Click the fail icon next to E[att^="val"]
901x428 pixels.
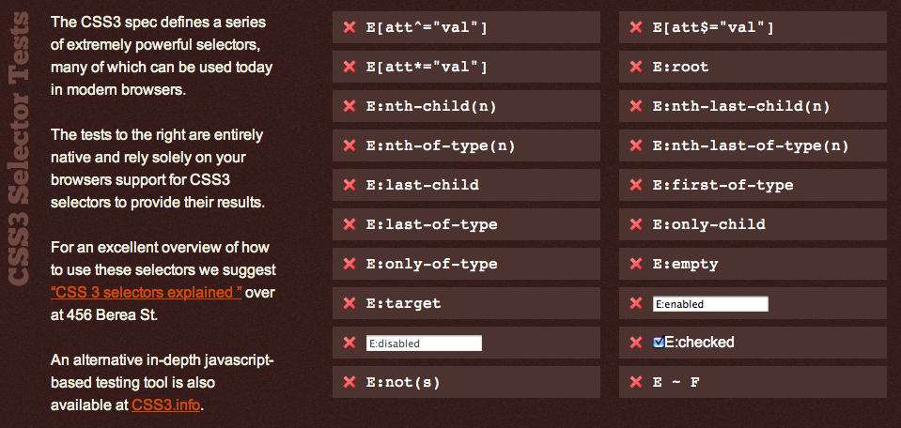pyautogui.click(x=349, y=27)
